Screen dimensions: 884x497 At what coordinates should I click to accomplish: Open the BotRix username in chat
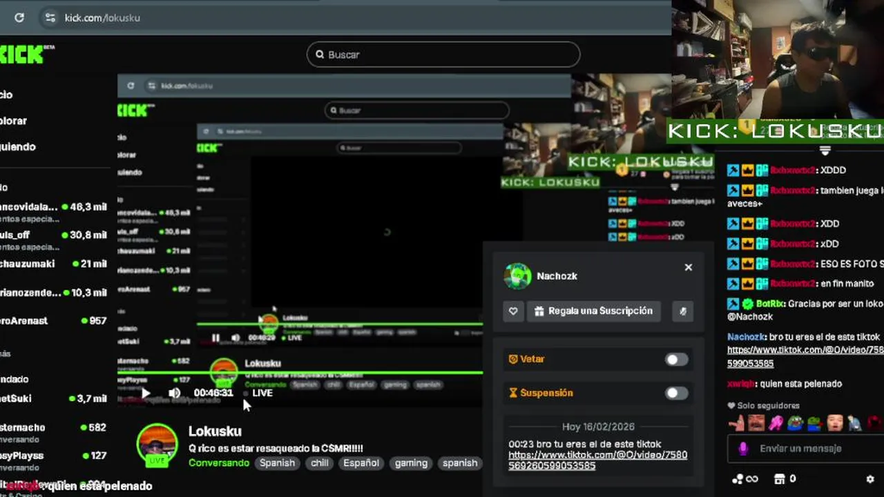(770, 304)
